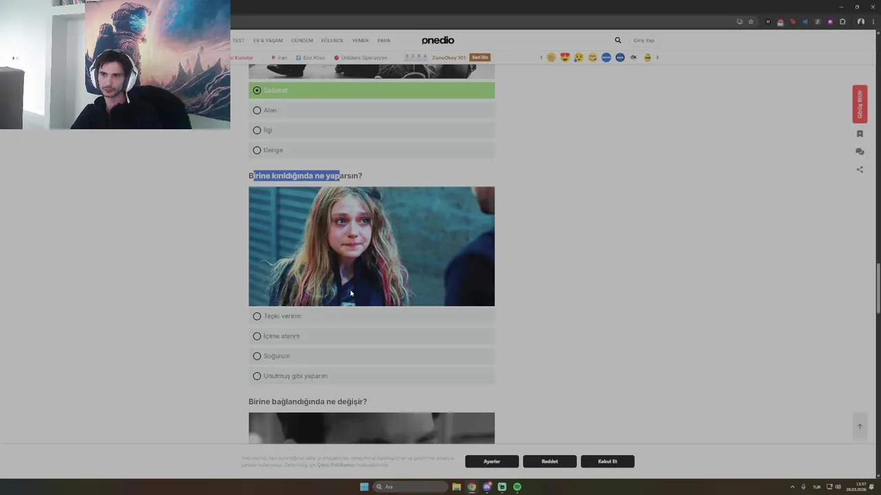Open the notifications bell in taskbar
This screenshot has height=495, width=881.
872,487
